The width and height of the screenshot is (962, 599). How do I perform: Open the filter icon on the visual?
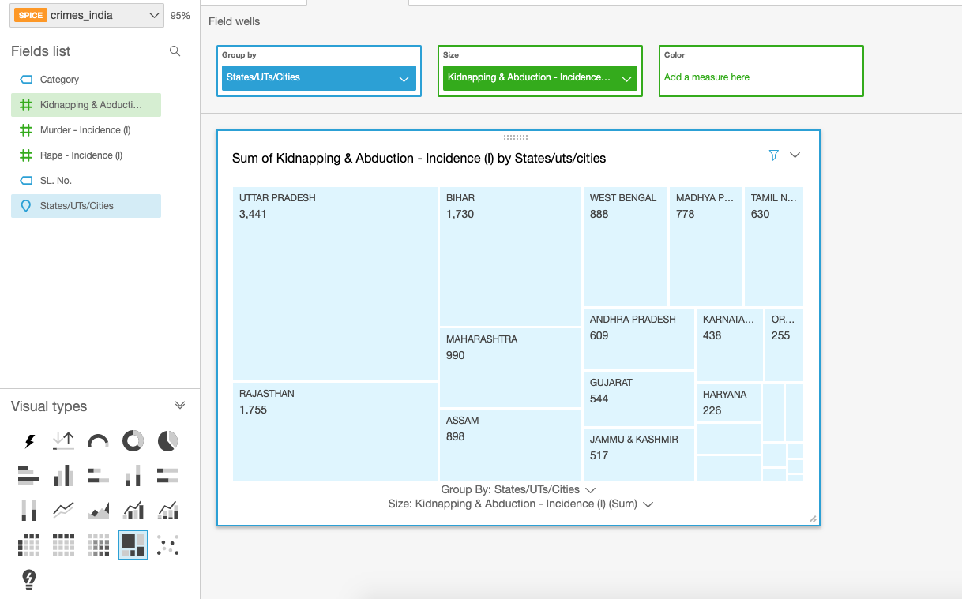click(x=774, y=155)
